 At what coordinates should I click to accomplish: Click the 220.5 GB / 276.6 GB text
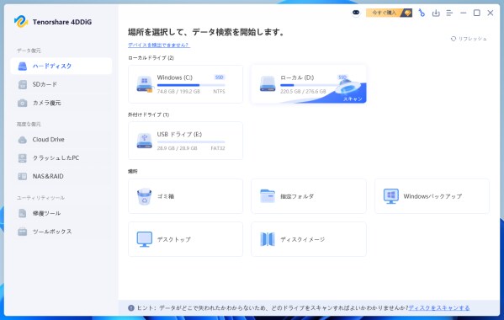pos(303,92)
